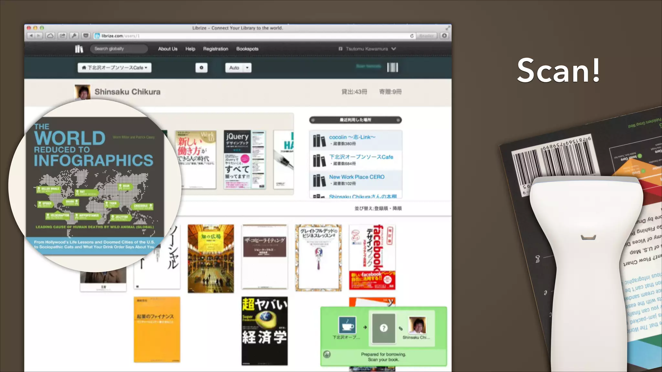Go to the Bookspots menu item
662x372 pixels.
click(x=247, y=49)
